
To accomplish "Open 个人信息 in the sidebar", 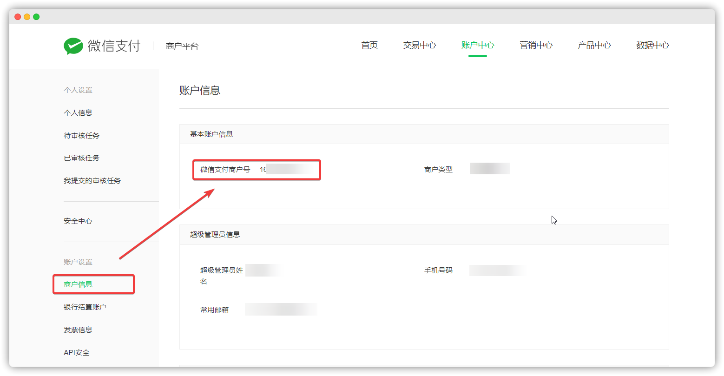I will point(78,113).
